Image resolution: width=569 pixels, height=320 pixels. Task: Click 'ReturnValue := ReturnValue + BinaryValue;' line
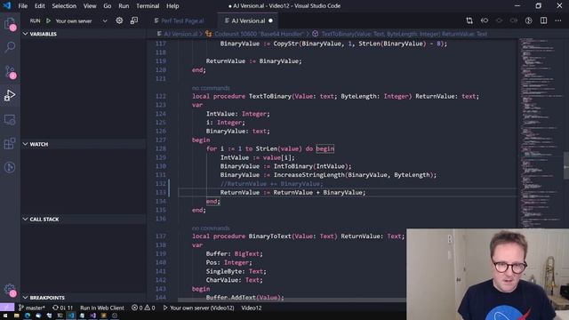[293, 192]
